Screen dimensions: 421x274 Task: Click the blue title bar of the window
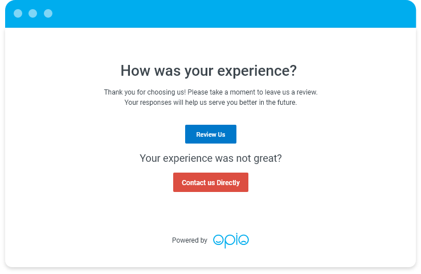pyautogui.click(x=228, y=13)
